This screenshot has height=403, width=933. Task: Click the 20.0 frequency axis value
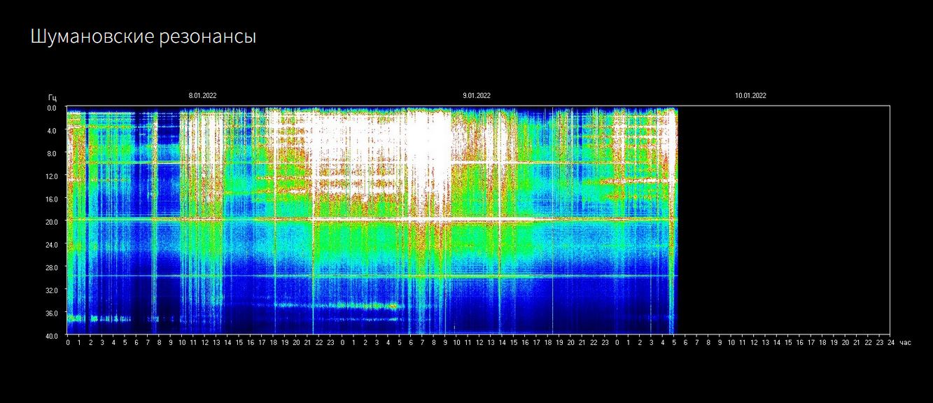[x=50, y=221]
